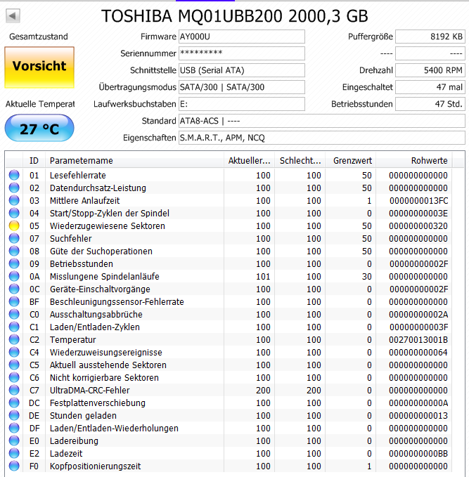Select the Lesefehlerrate parameter name
The height and width of the screenshot is (477, 469).
coord(77,176)
